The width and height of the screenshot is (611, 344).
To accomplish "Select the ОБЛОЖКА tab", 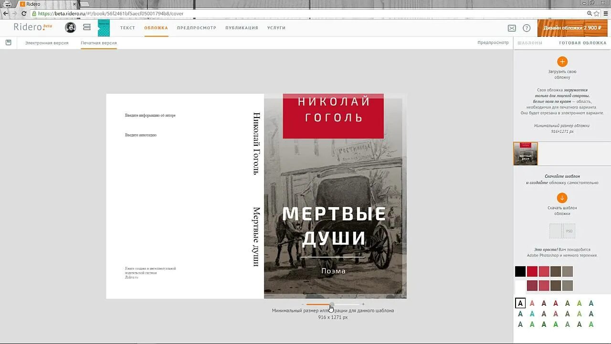I will click(x=156, y=28).
